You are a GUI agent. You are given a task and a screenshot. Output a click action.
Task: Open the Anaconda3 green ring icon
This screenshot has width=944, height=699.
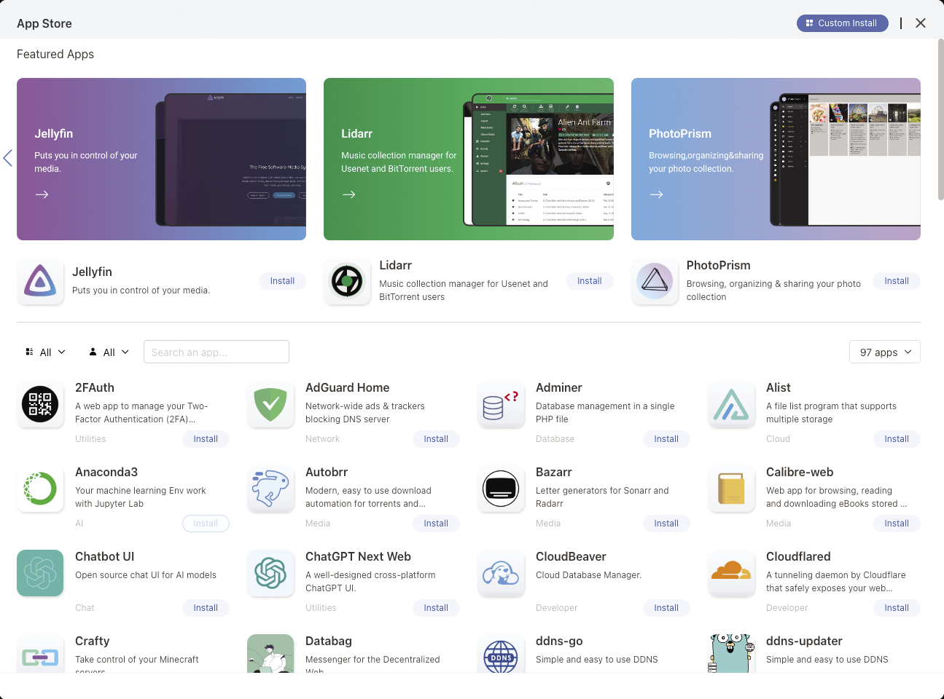pos(40,489)
